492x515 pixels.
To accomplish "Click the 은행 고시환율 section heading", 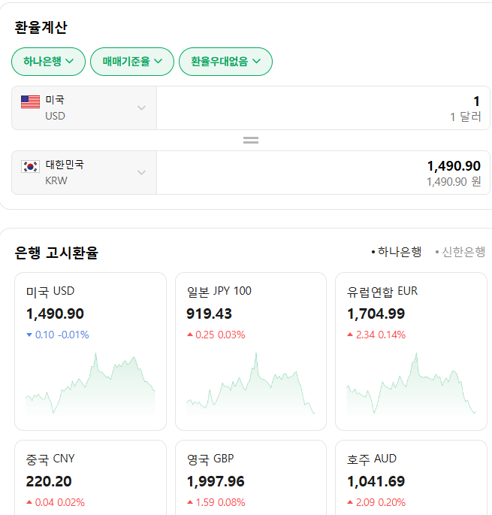I will [x=56, y=253].
